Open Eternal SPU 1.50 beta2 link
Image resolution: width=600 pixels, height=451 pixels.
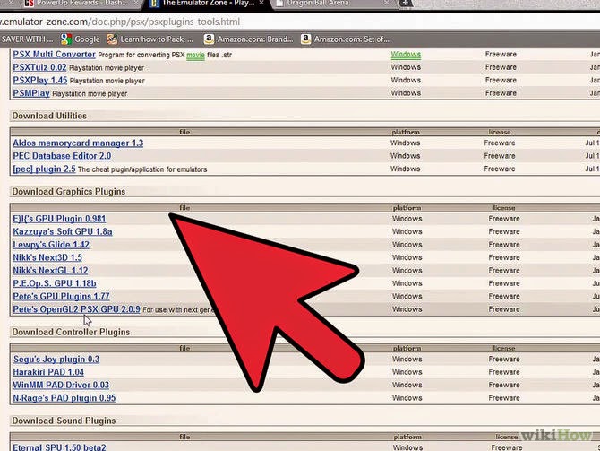(x=59, y=447)
